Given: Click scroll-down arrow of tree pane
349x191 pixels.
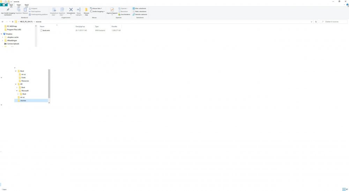Looking at the screenshot, I should tap(49, 103).
